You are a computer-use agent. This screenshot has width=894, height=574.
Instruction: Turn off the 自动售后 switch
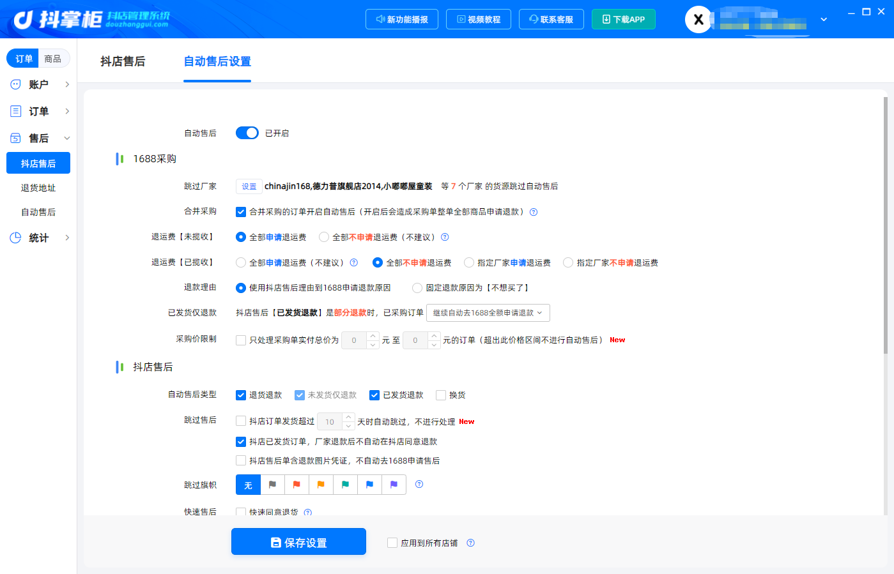(x=247, y=133)
